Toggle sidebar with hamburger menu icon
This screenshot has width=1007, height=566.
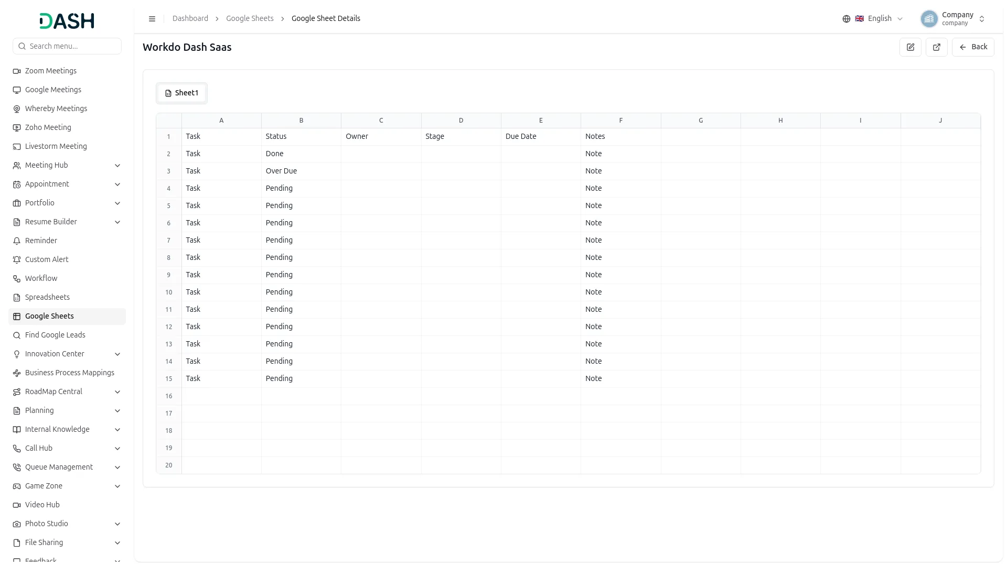point(152,19)
